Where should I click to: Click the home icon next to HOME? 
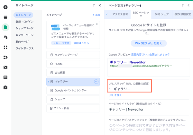pos(52,64)
